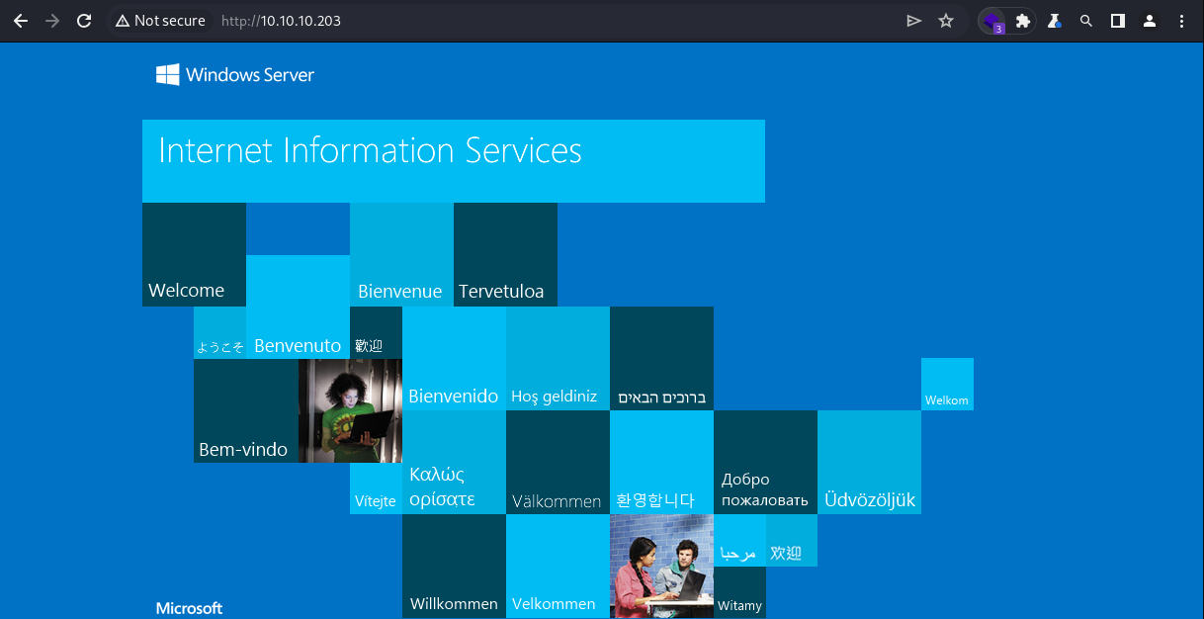Click the Korean 환영합니다 tile
1204x619 pixels.
[661, 462]
